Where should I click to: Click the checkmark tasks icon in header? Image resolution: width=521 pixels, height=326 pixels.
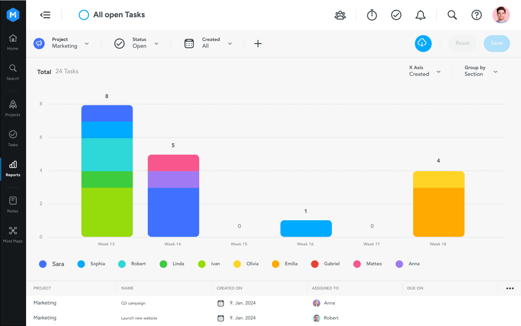[x=396, y=15]
